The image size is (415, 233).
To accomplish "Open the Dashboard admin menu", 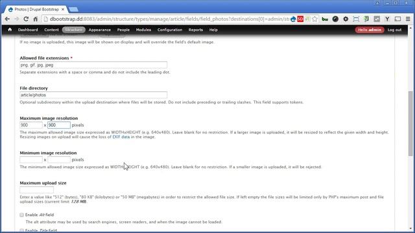I will pyautogui.click(x=28, y=30).
